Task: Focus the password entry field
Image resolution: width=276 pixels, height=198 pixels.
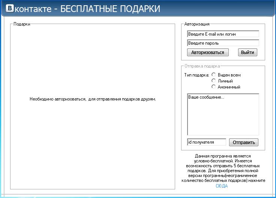Action: click(x=223, y=43)
